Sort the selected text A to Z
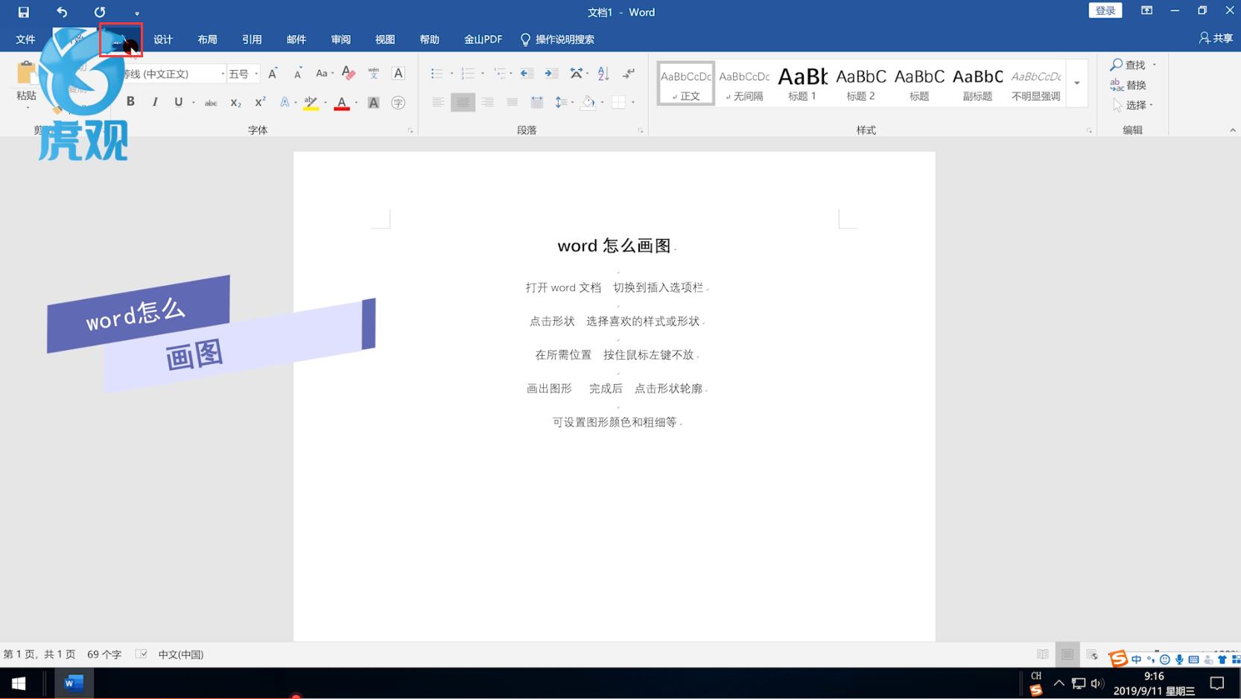 pyautogui.click(x=603, y=73)
